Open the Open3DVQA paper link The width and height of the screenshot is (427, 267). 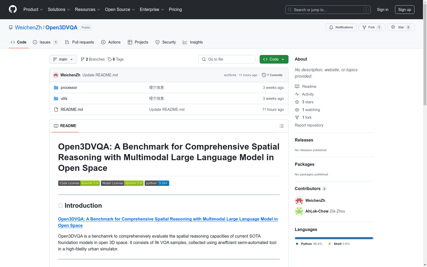[x=168, y=219]
